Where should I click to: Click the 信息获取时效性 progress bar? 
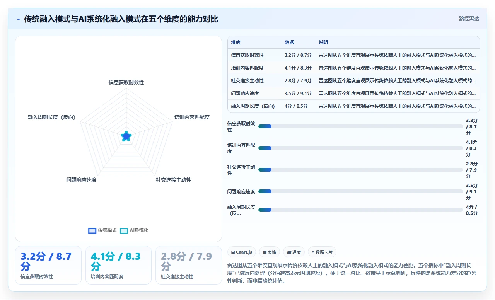tap(360, 126)
